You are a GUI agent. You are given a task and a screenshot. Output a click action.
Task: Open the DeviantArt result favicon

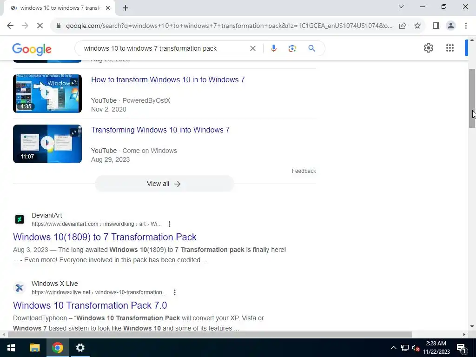tap(20, 219)
